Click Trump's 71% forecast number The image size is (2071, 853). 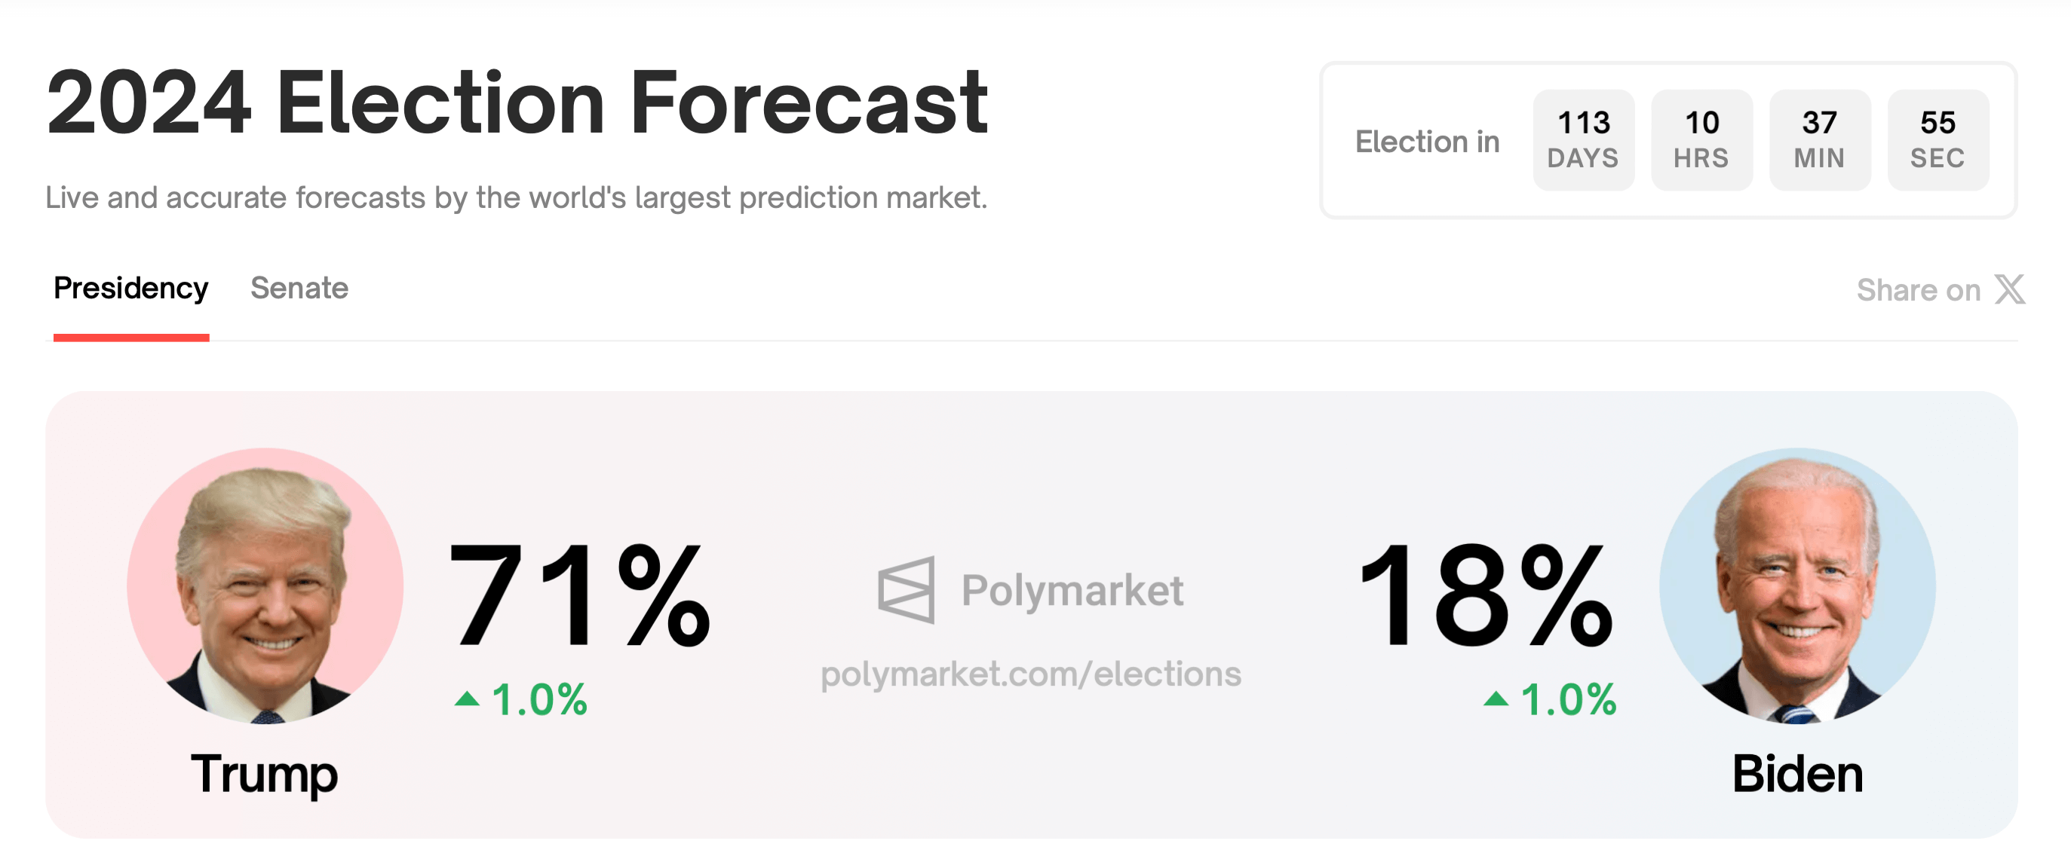[x=581, y=594]
